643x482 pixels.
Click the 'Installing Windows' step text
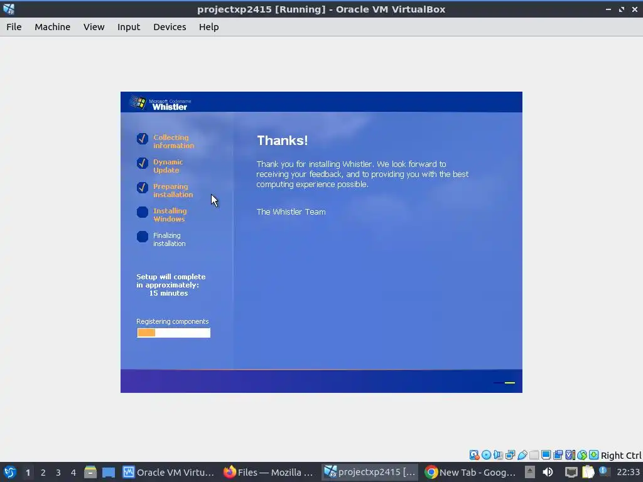tap(170, 215)
